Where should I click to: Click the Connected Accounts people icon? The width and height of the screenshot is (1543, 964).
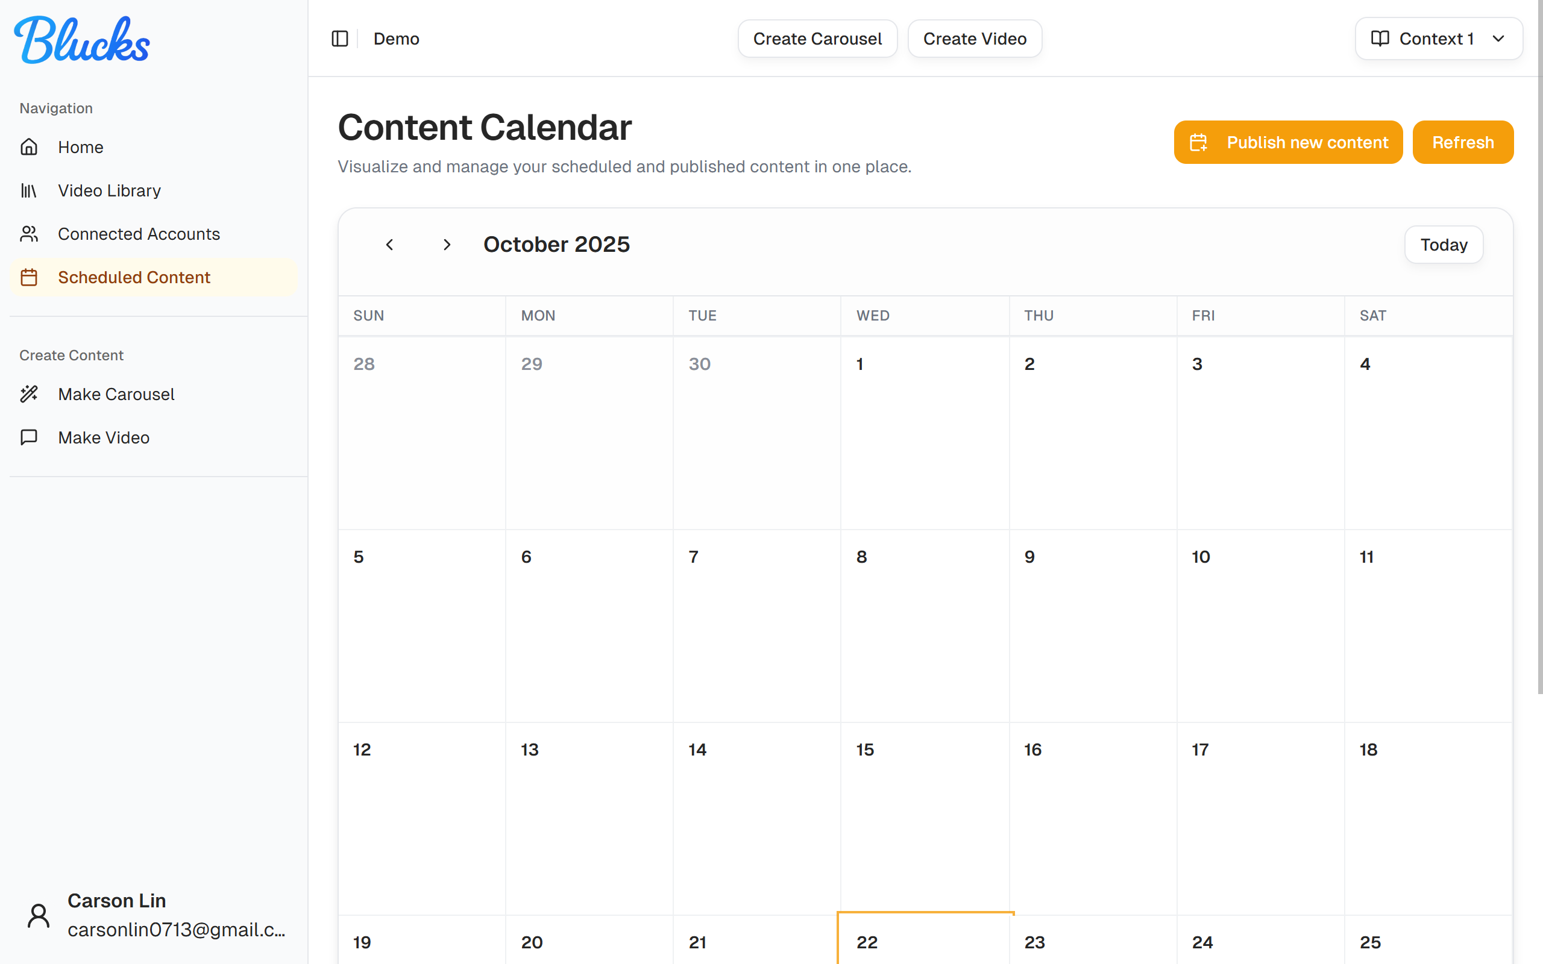tap(29, 233)
